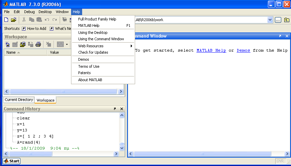Image resolution: width=291 pixels, height=166 pixels.
Task: Close the open Help menu
Action: point(76,12)
